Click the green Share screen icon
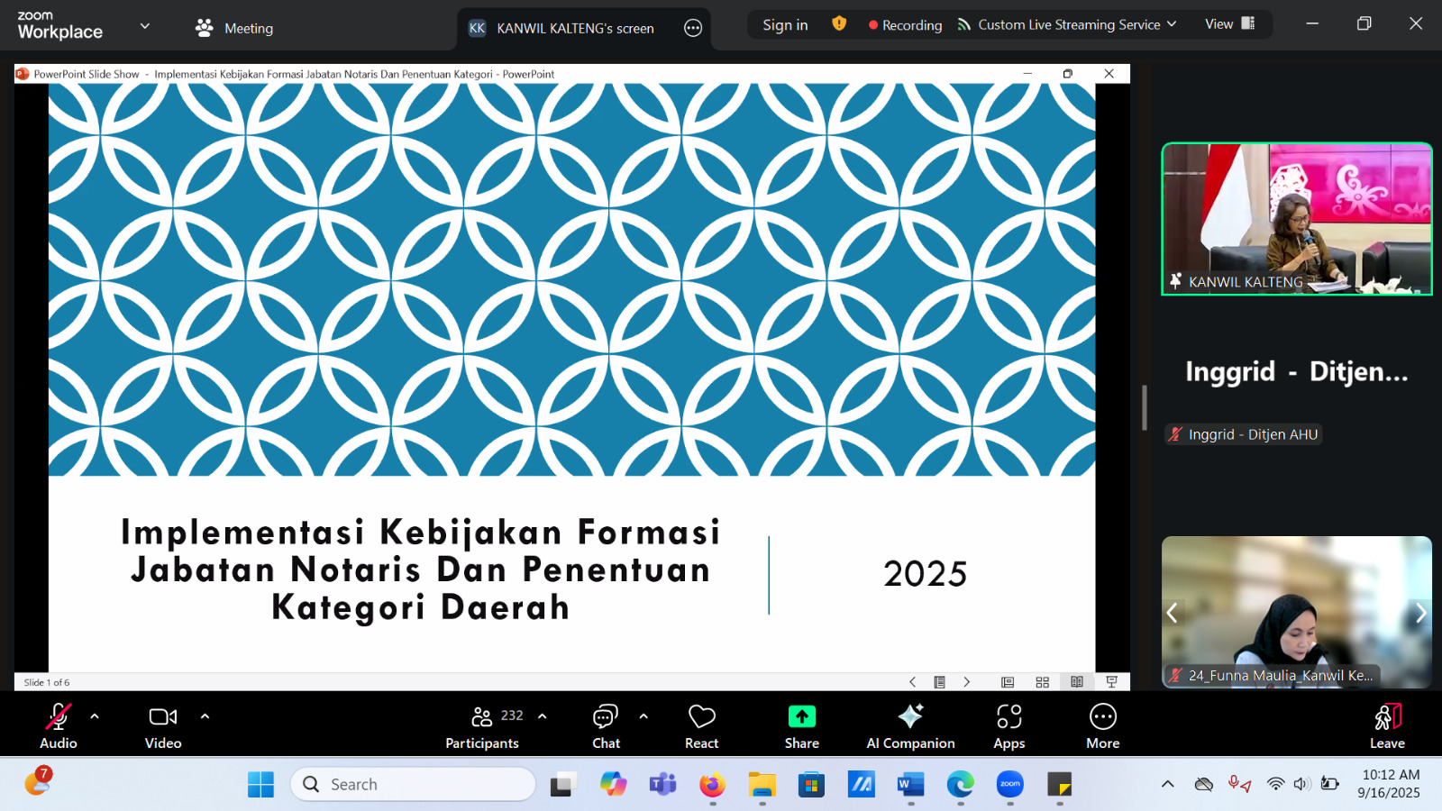The image size is (1442, 811). coord(801,716)
